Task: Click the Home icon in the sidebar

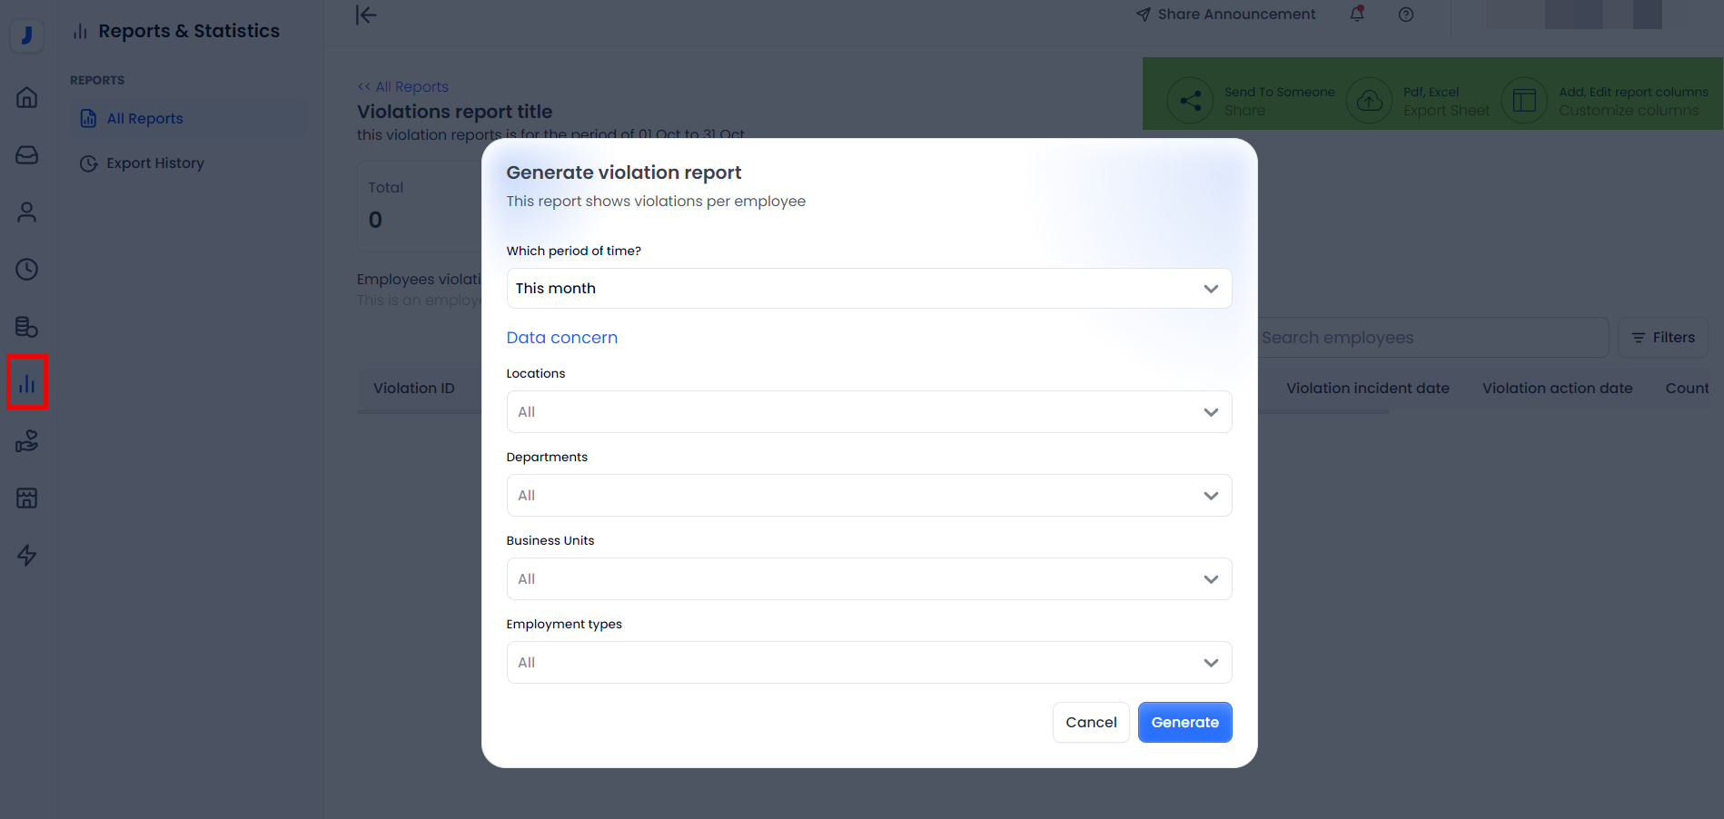Action: click(27, 98)
